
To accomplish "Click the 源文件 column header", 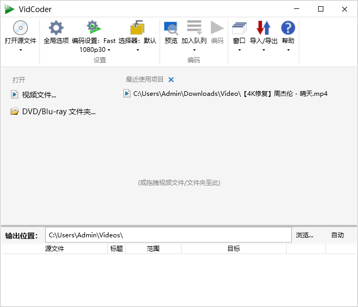I will coord(55,249).
